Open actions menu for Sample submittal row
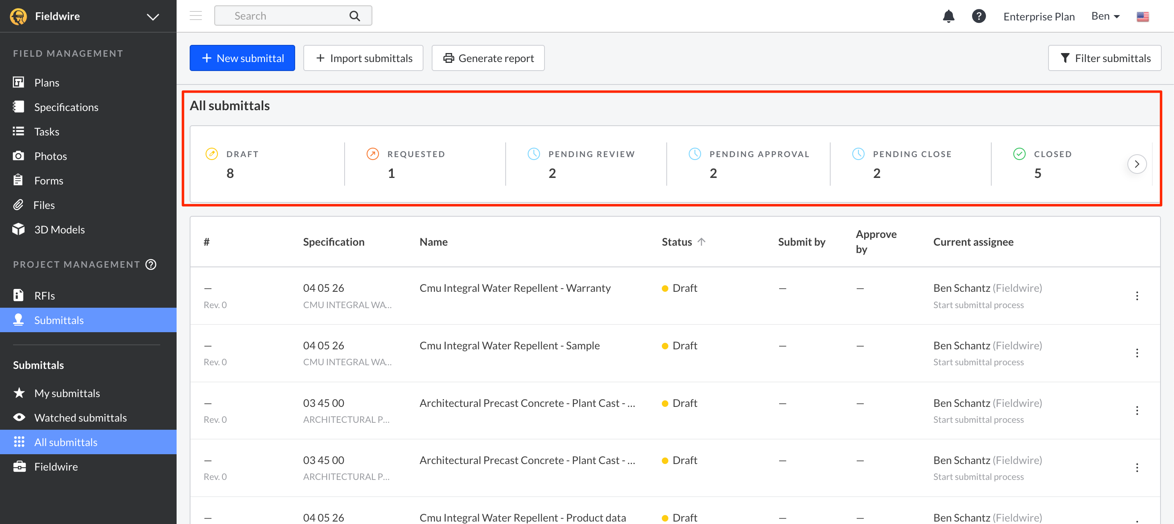This screenshot has width=1174, height=524. click(x=1137, y=353)
